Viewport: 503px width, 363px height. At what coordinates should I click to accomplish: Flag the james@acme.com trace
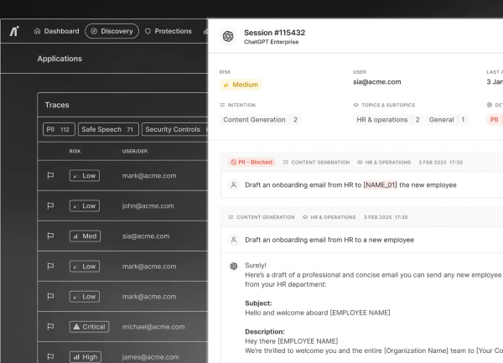(50, 357)
